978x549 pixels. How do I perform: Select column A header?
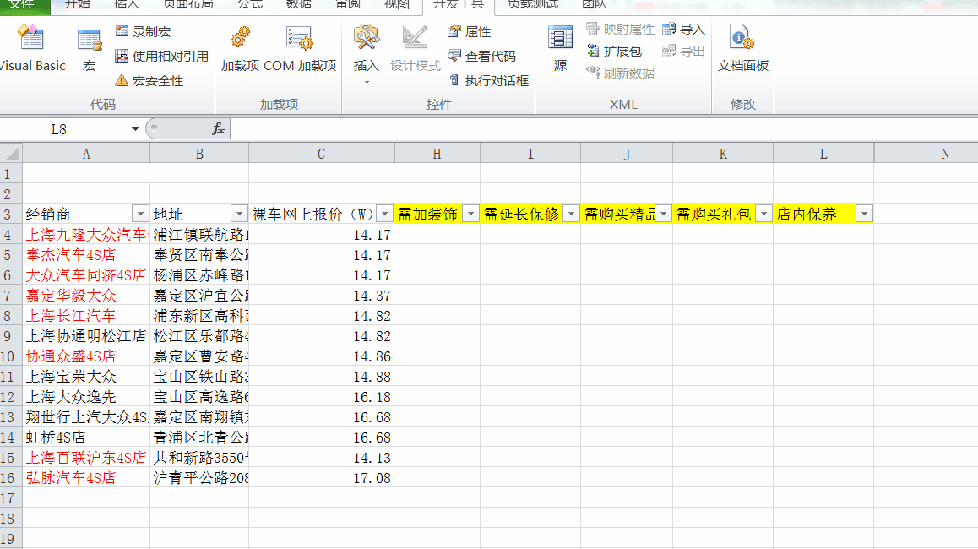86,154
